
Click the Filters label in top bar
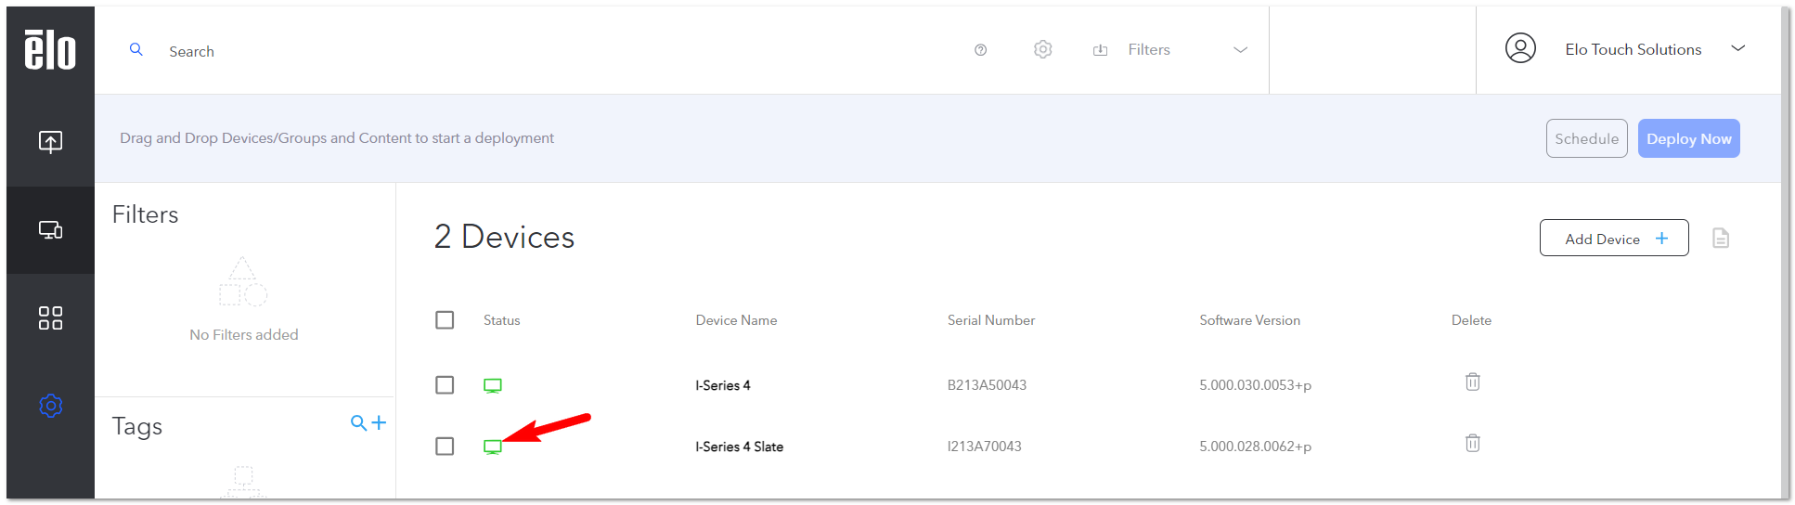click(1149, 50)
